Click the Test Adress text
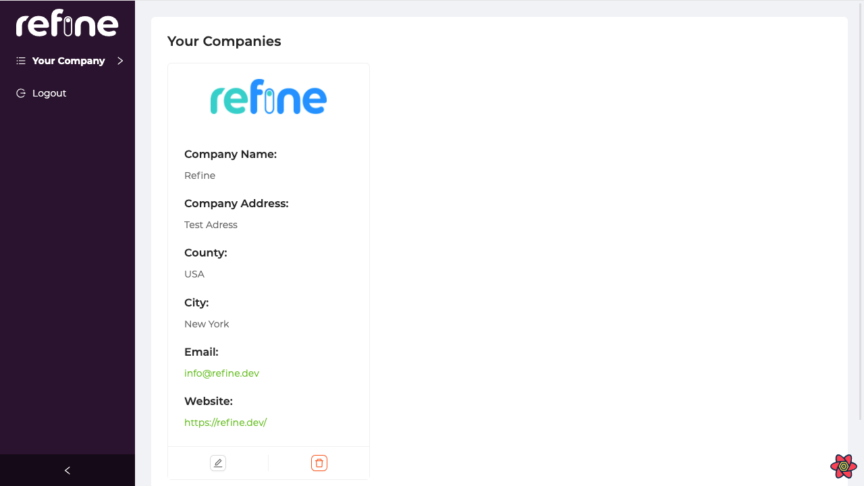The height and width of the screenshot is (486, 864). click(x=211, y=225)
